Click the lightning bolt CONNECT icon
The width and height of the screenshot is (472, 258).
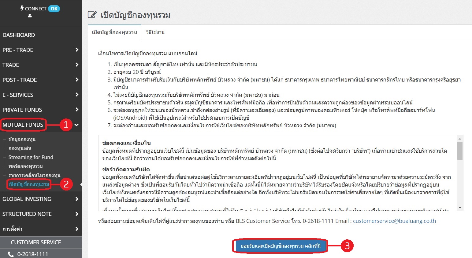pyautogui.click(x=22, y=8)
